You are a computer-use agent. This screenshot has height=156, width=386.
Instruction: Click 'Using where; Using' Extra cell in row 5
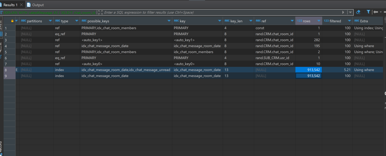[x=368, y=52]
